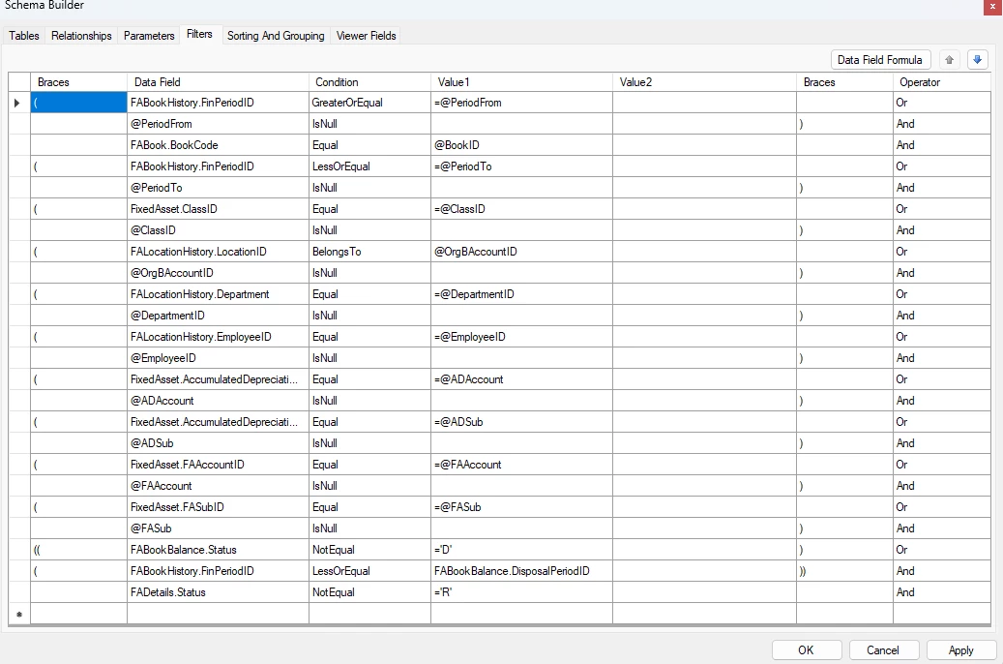This screenshot has height=664, width=1003.
Task: Click the @ClassID data field cell
Action: [218, 229]
